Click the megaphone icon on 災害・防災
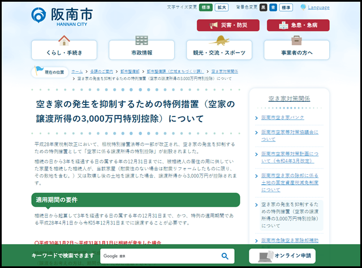Image resolution: width=362 pixels, height=268 pixels. [x=214, y=25]
